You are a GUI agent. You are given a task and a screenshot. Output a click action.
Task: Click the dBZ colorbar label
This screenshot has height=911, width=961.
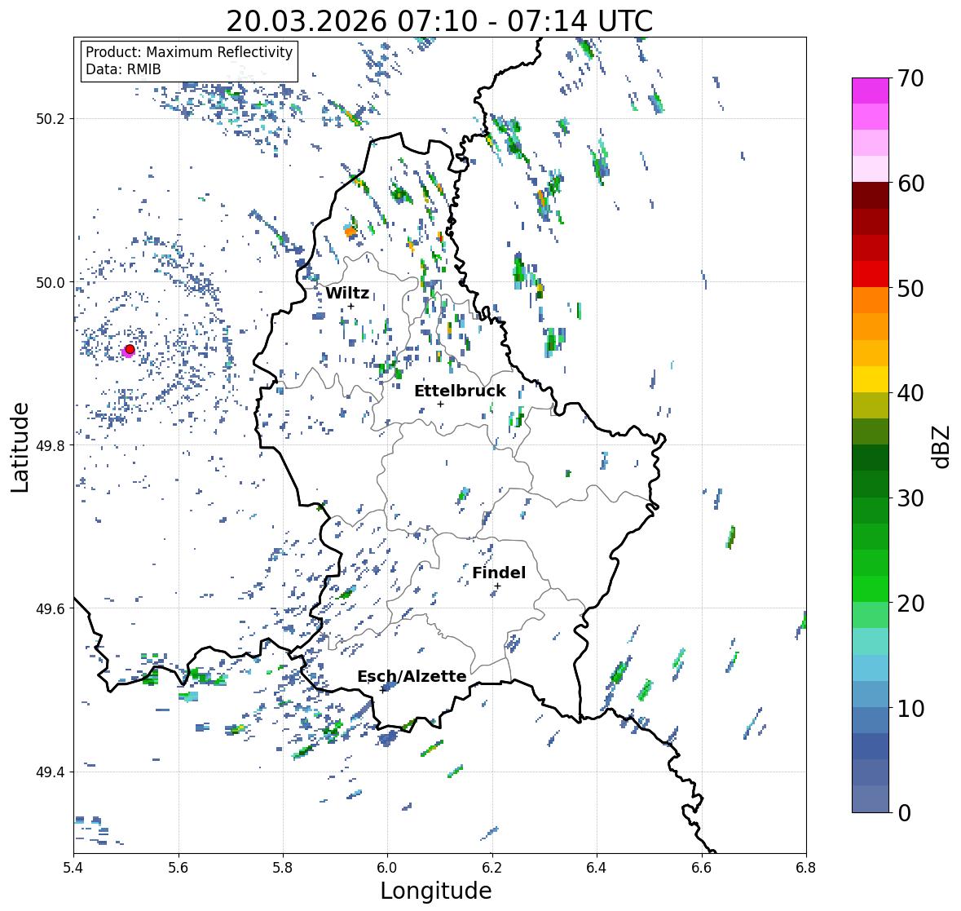(942, 446)
